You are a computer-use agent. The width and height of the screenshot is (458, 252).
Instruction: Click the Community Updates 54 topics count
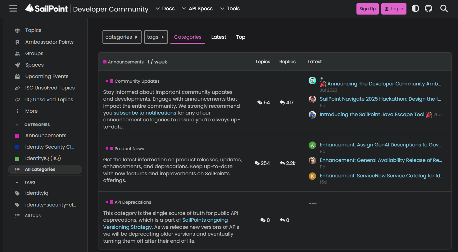click(x=264, y=103)
